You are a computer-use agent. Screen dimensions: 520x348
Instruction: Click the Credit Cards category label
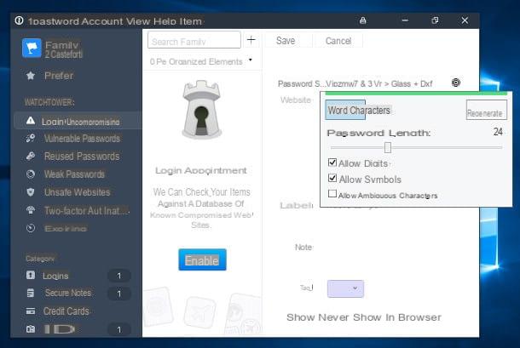click(x=66, y=311)
